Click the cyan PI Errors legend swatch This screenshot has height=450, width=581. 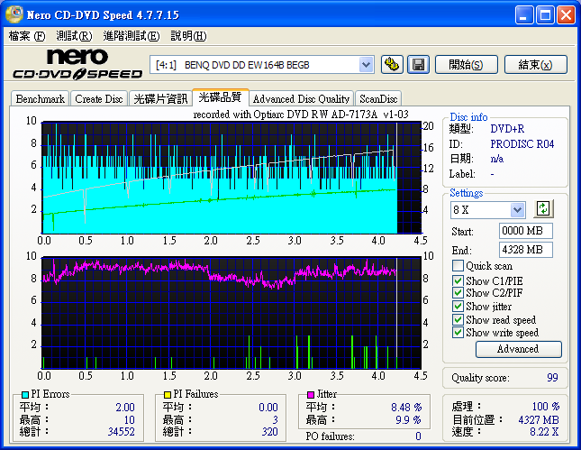pos(25,395)
